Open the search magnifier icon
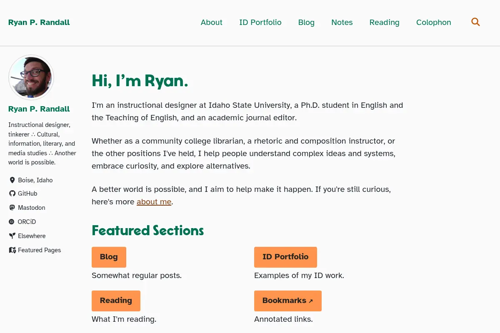500x333 pixels. [x=475, y=22]
